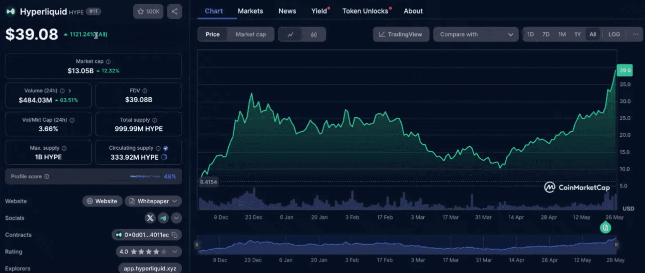The height and width of the screenshot is (273, 645).
Task: Click the $39.08 price heading
Action: pos(31,34)
